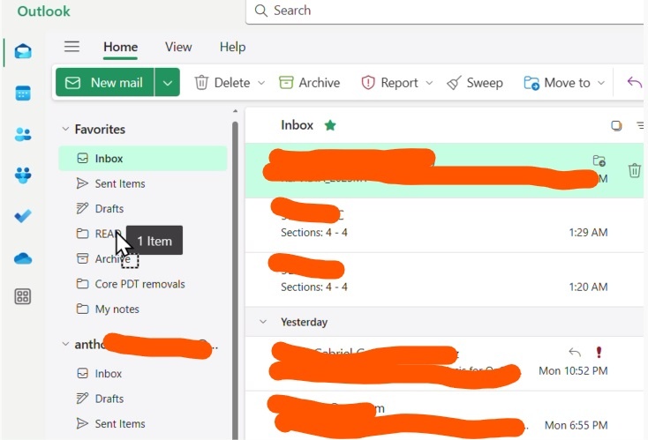Toggle the Inbox favorite star

pos(330,125)
